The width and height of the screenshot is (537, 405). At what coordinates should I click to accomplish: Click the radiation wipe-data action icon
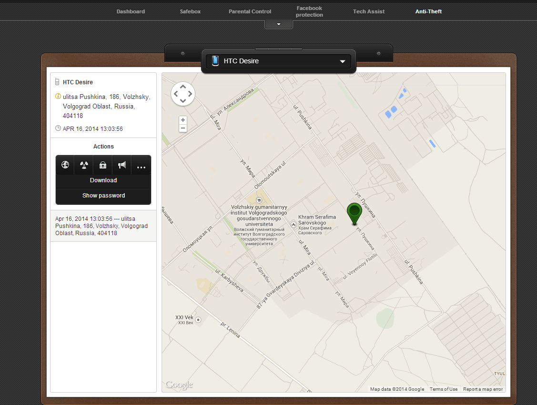click(x=84, y=165)
